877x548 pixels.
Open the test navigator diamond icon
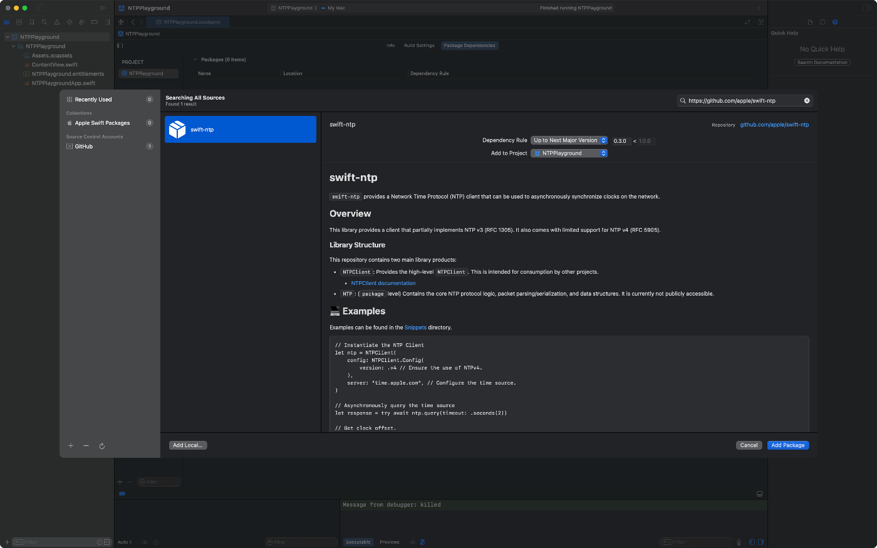tap(70, 22)
